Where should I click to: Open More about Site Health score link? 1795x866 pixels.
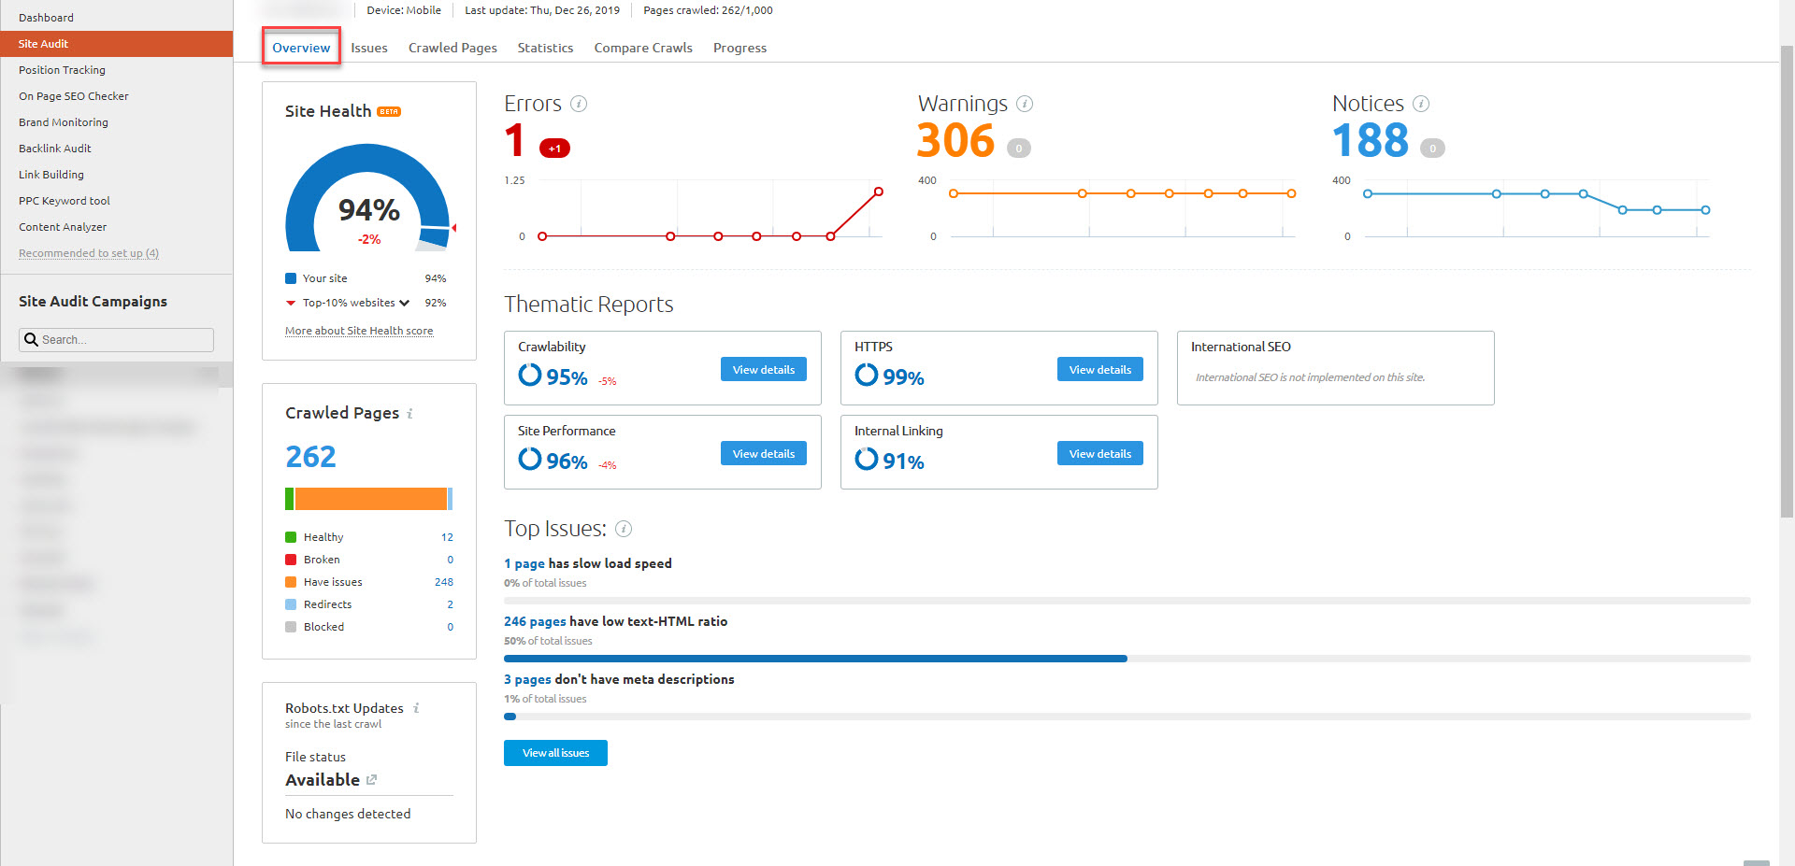359,331
